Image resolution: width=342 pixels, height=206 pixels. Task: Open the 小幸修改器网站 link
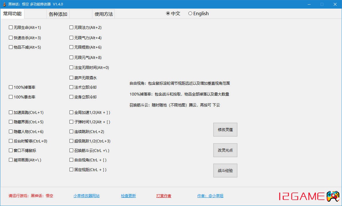(x=87, y=196)
